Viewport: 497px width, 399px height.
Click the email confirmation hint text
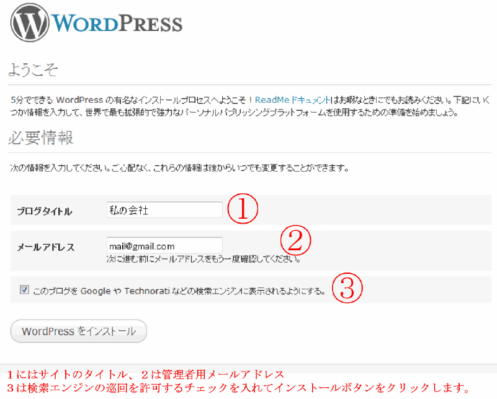204,259
